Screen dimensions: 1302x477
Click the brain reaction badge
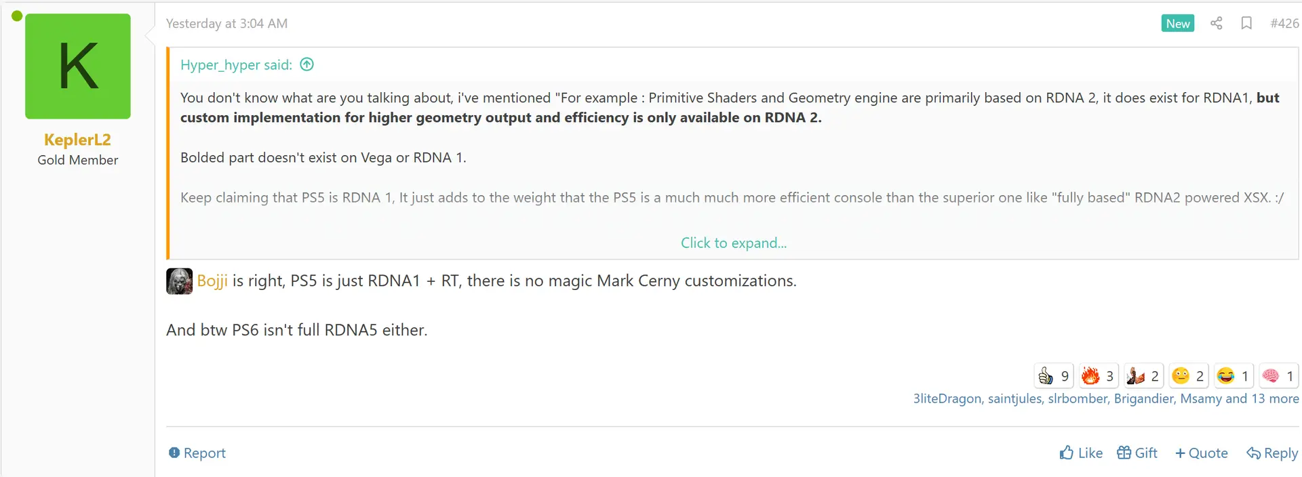tap(1278, 376)
